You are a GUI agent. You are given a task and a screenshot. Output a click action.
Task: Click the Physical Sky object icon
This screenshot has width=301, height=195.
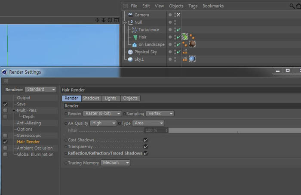(x=130, y=52)
